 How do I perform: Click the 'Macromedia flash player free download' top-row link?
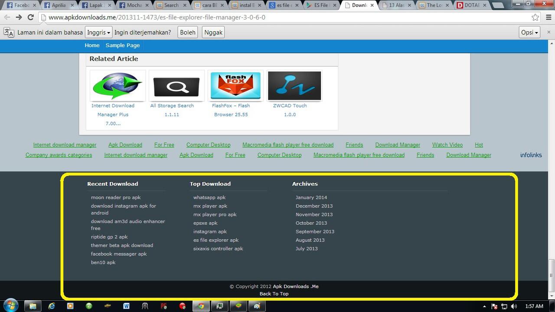coord(288,145)
